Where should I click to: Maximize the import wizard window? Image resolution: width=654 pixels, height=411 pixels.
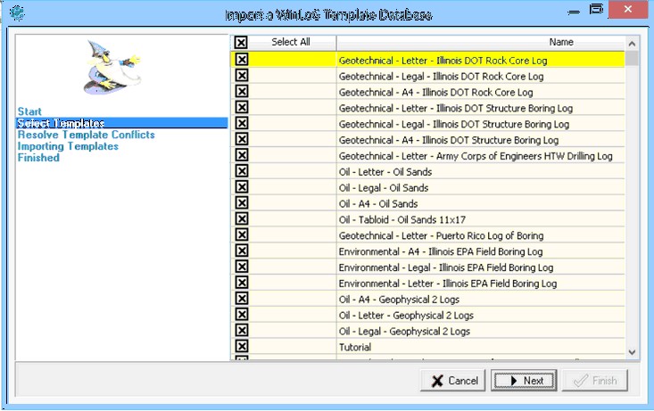click(x=596, y=9)
